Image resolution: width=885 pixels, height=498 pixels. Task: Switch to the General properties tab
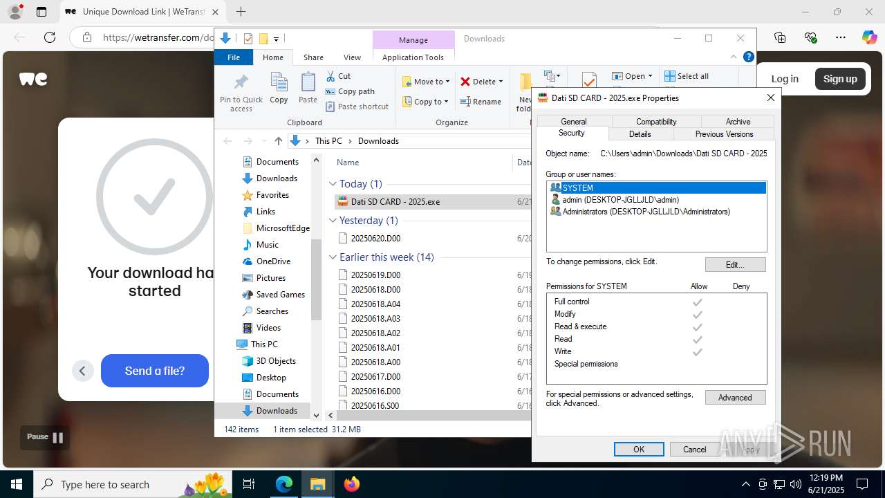click(x=574, y=122)
